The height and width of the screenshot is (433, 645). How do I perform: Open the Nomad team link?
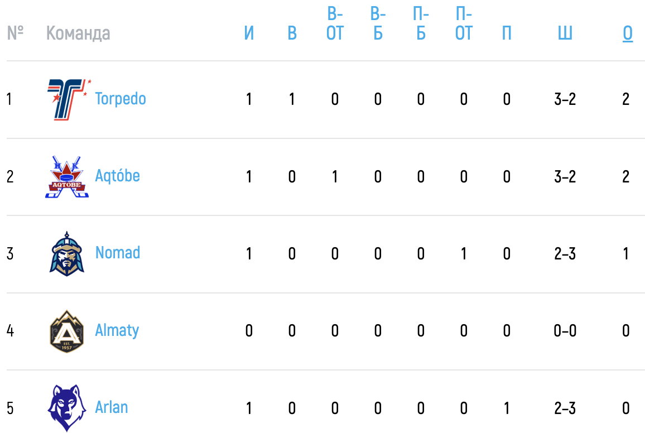coord(118,253)
